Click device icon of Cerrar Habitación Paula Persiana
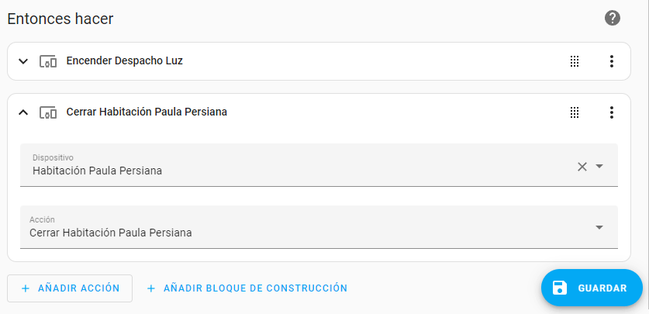 [x=48, y=112]
